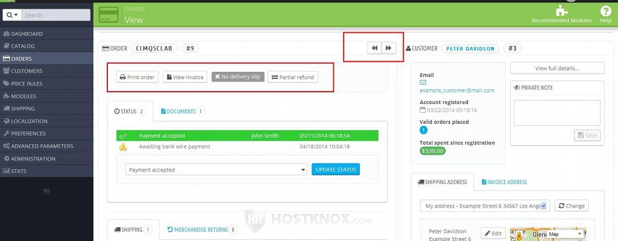This screenshot has height=241, width=618.
Task: Click the registration date 03/22/2014 text
Action: (452, 110)
